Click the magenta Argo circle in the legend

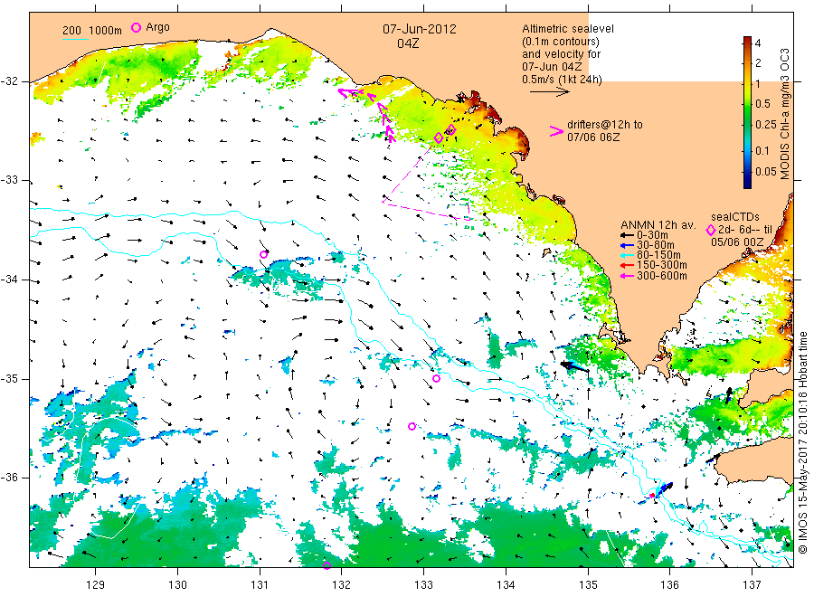tap(136, 27)
